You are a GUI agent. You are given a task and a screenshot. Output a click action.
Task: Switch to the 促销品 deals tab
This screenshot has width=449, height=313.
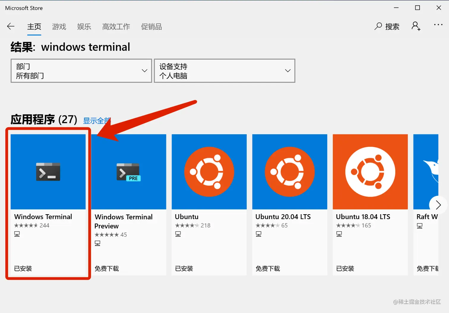pyautogui.click(x=151, y=27)
